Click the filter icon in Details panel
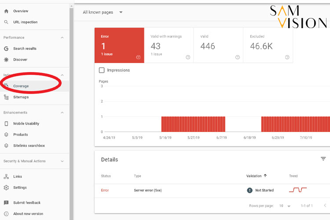 tap(323, 159)
